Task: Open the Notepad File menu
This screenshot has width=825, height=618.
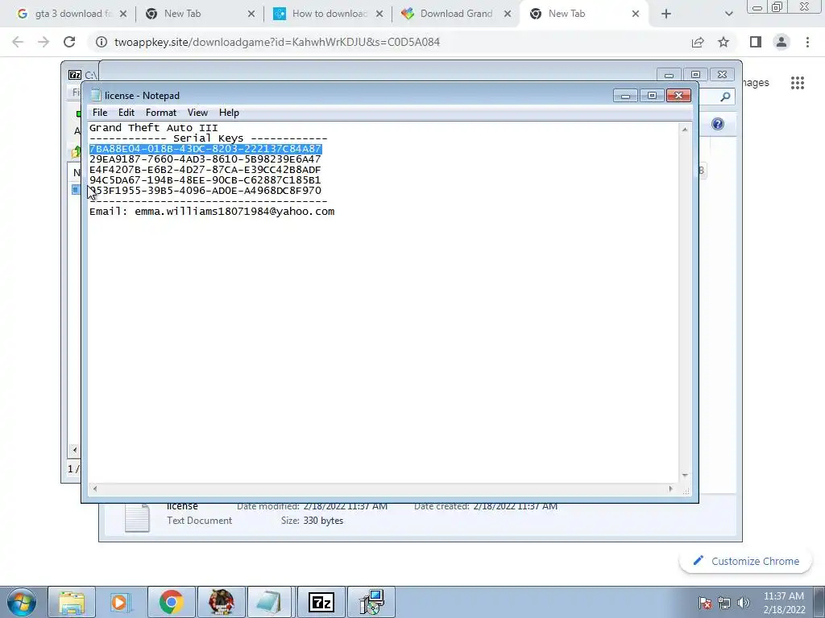Action: tap(99, 113)
